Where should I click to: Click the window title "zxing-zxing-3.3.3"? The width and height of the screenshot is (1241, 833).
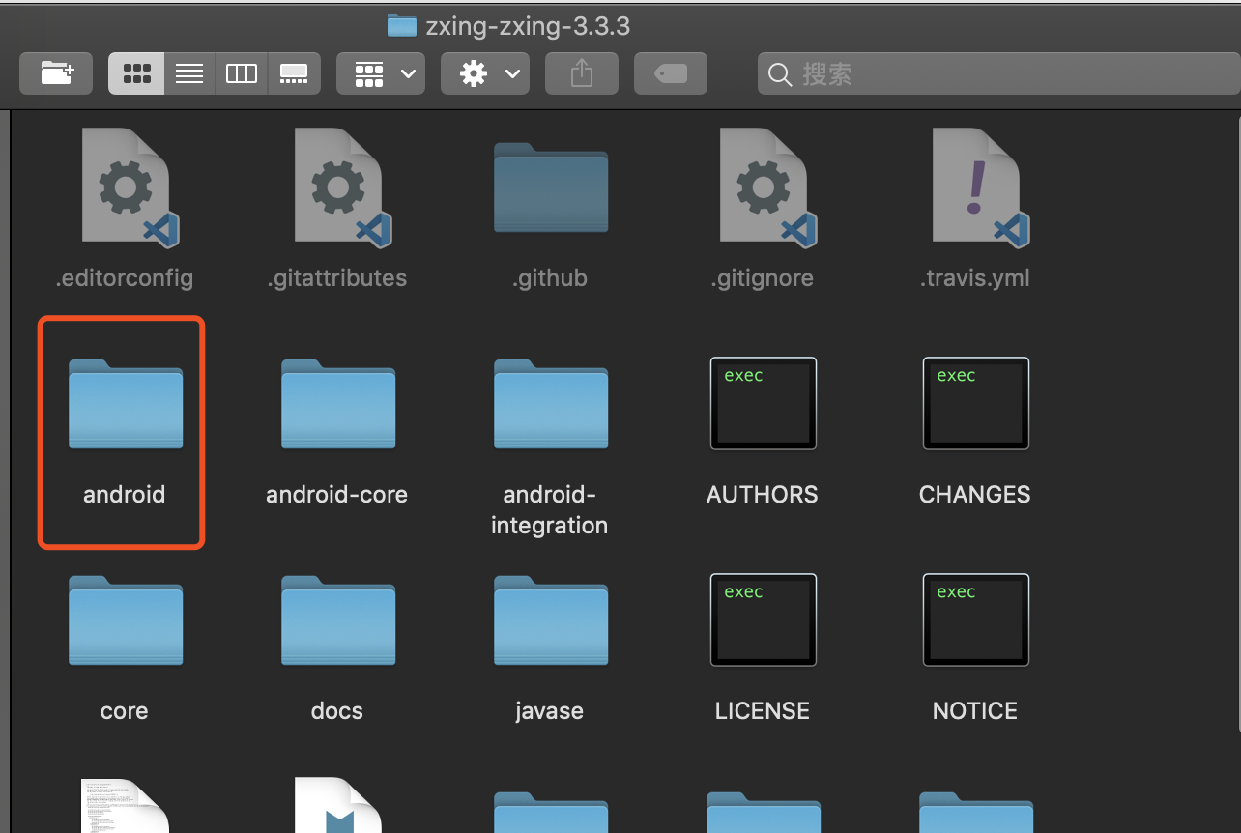pos(528,26)
